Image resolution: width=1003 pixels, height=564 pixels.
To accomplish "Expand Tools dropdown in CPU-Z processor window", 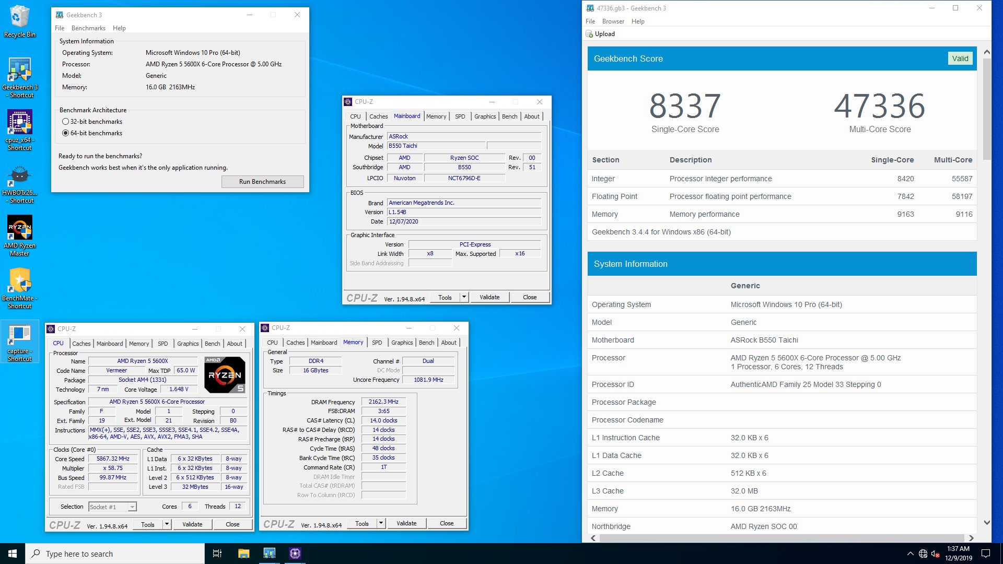I will [167, 524].
